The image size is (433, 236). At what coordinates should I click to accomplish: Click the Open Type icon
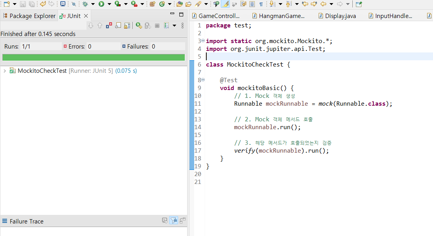pyautogui.click(x=179, y=4)
